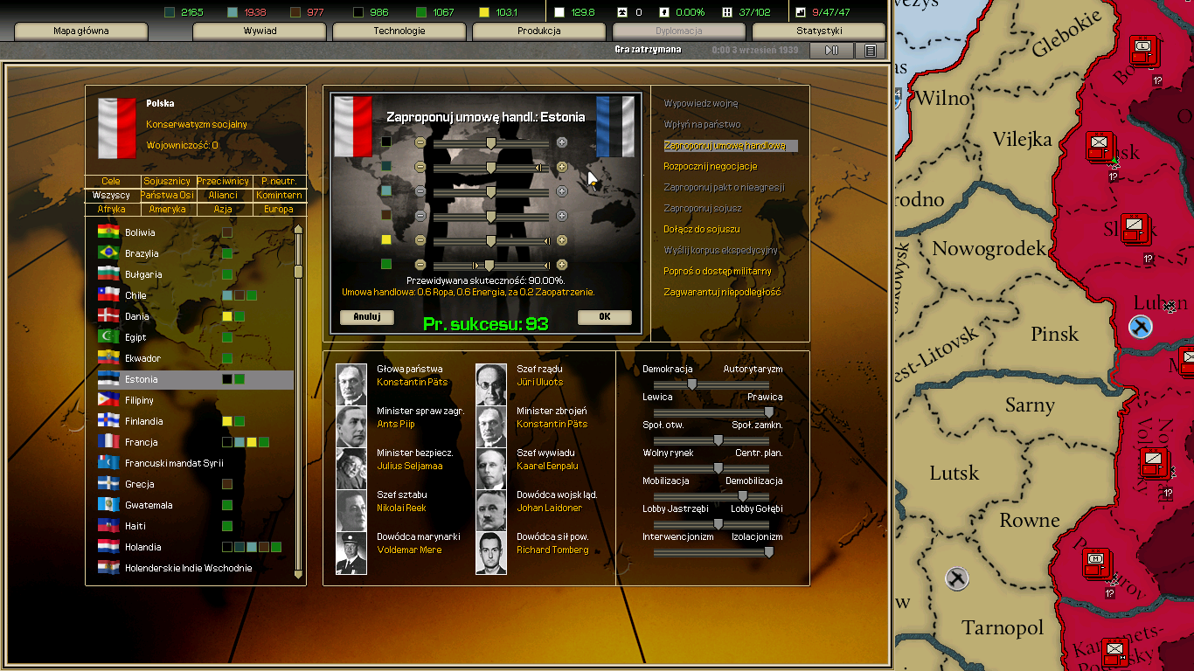
Task: Filter country list by Sojusznicy
Action: click(168, 182)
